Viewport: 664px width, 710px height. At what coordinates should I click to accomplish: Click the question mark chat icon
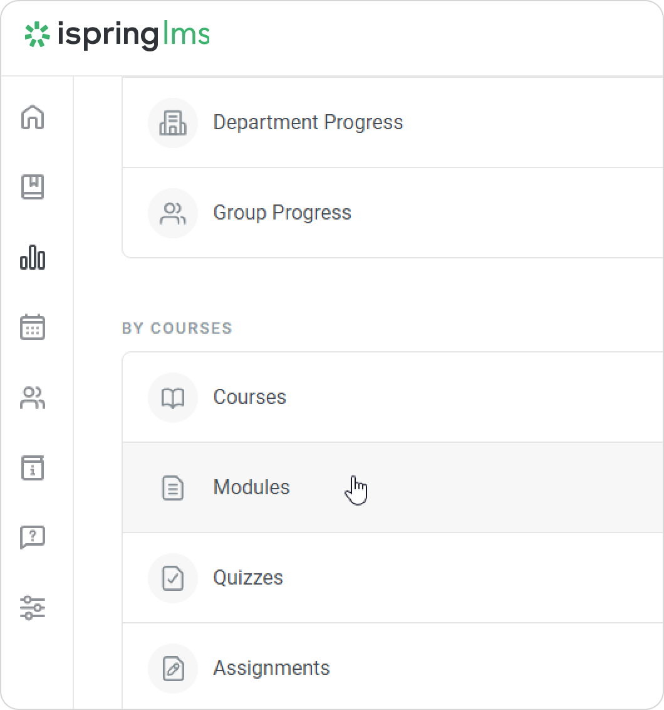[33, 538]
